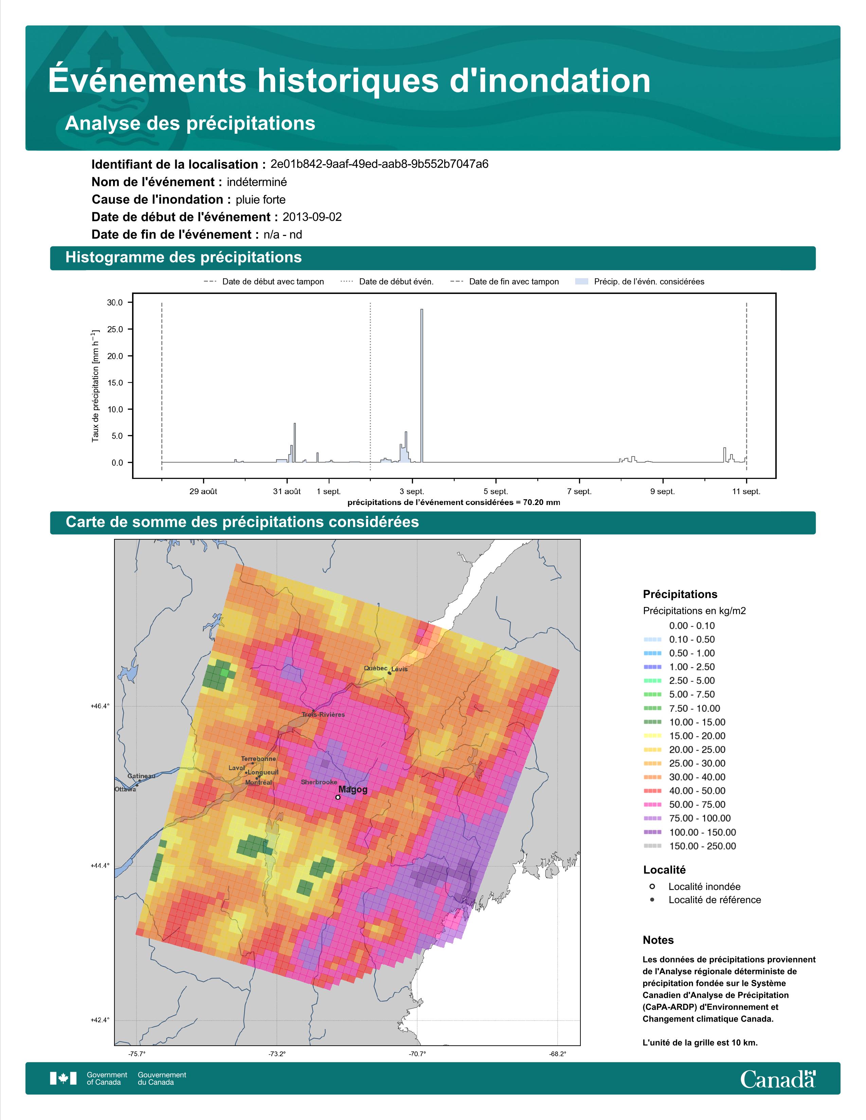Click the Gatineau label on map

click(141, 776)
